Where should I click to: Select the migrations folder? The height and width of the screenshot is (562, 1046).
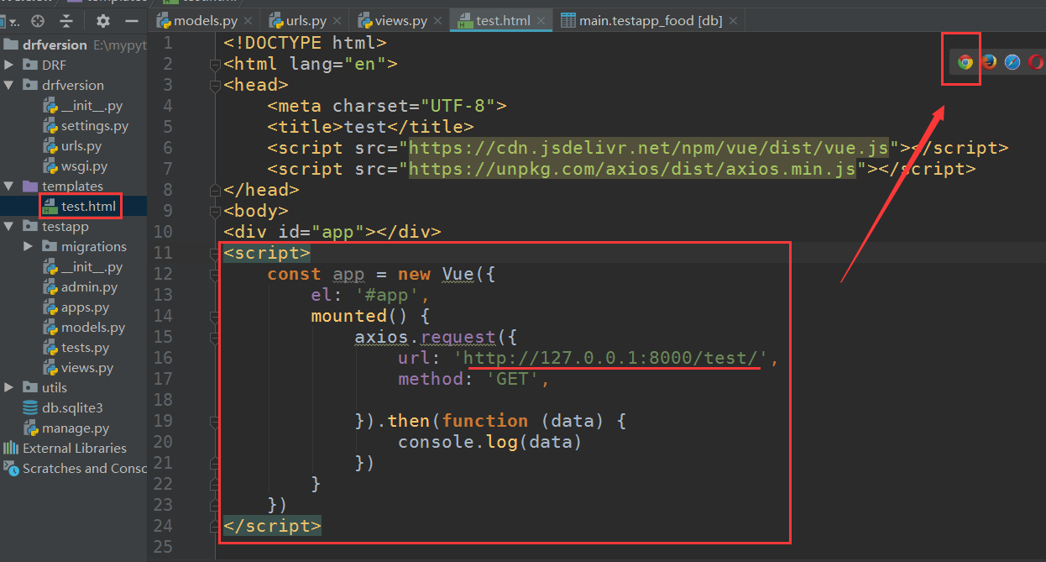93,246
